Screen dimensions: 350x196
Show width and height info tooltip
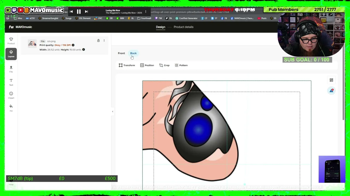coord(84,50)
